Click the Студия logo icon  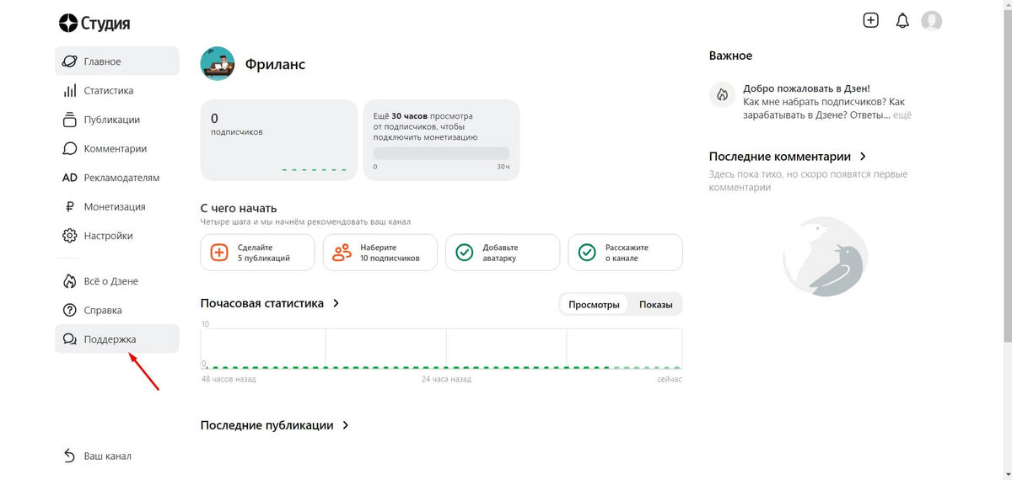pos(68,23)
